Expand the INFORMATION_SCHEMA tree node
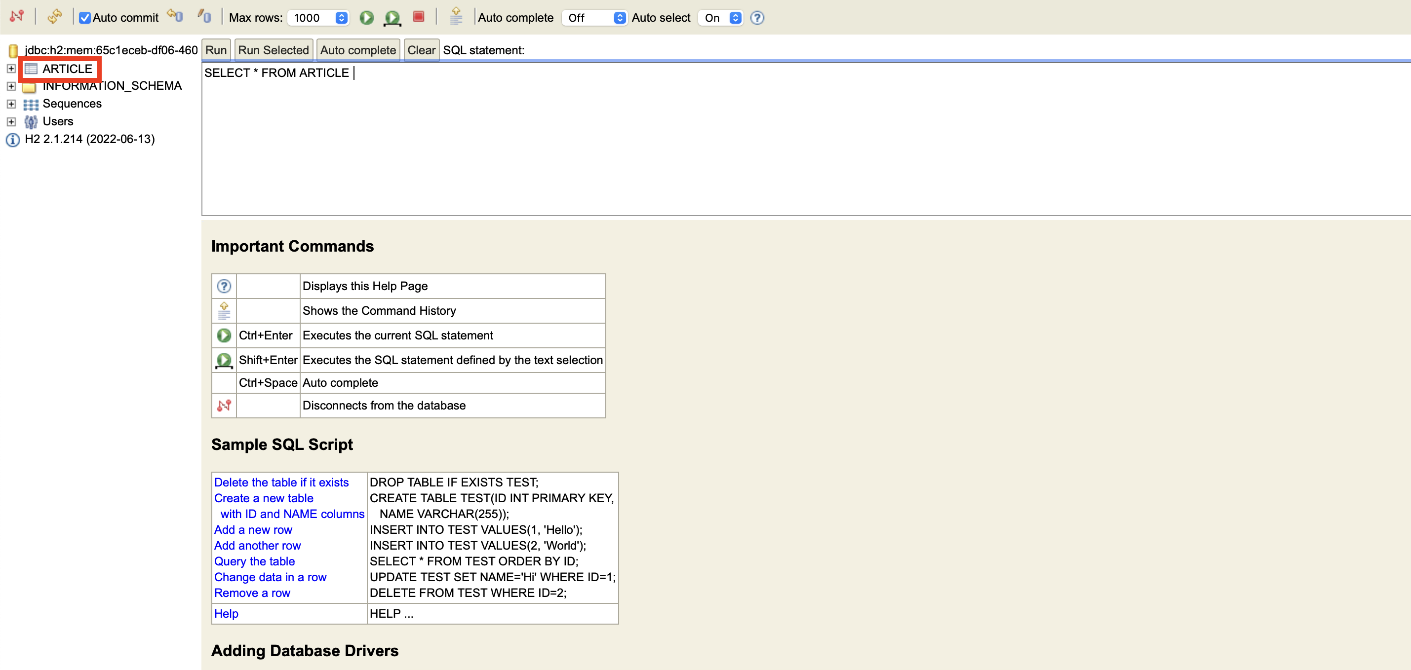The height and width of the screenshot is (670, 1411). [x=11, y=86]
